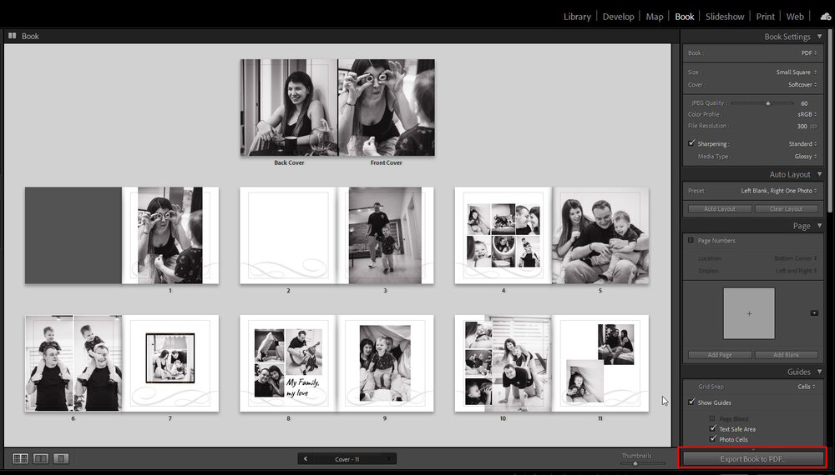Select page 5 family photo thumbnail

tap(600, 235)
